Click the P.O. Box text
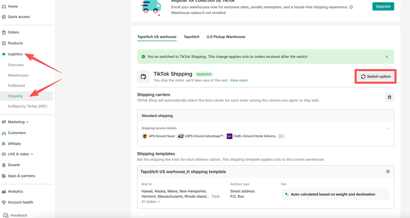Viewport: 410px width, 218px height. 237,196
